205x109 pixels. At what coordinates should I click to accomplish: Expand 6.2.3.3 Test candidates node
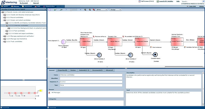6,31
